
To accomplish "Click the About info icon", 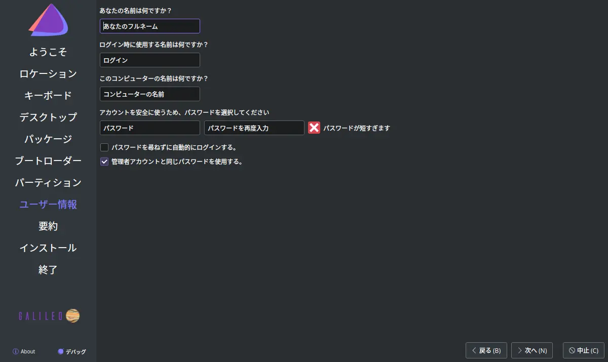I will [16, 351].
